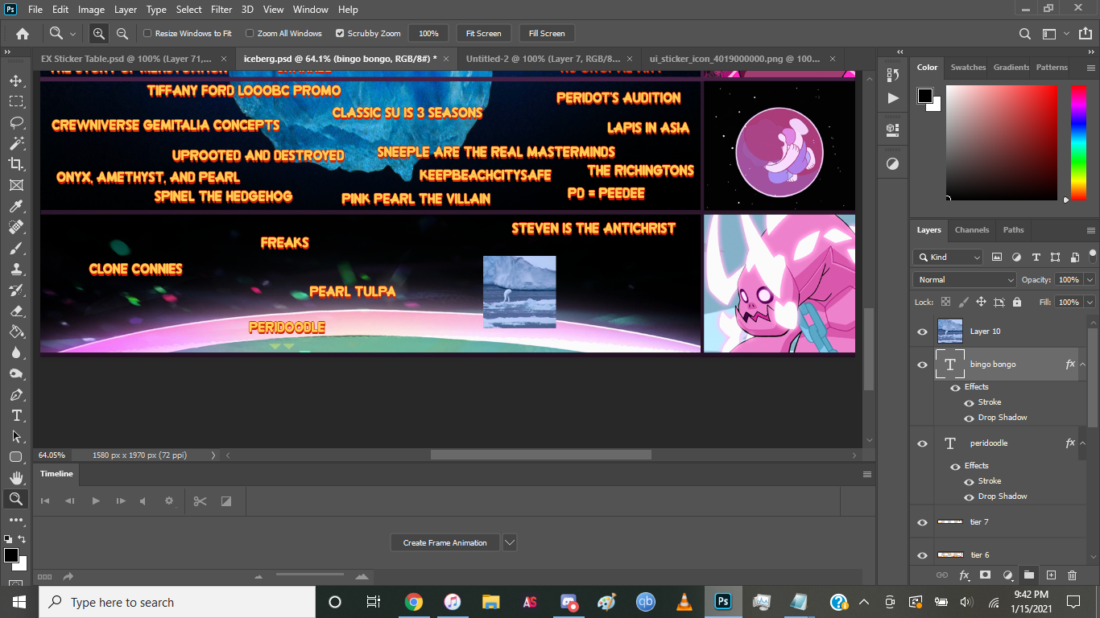Click the 100% zoom button
This screenshot has height=618, width=1100.
(428, 34)
